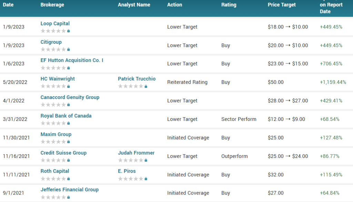The image size is (353, 202).
Task: Sort by the Date column header
Action: 8,5
